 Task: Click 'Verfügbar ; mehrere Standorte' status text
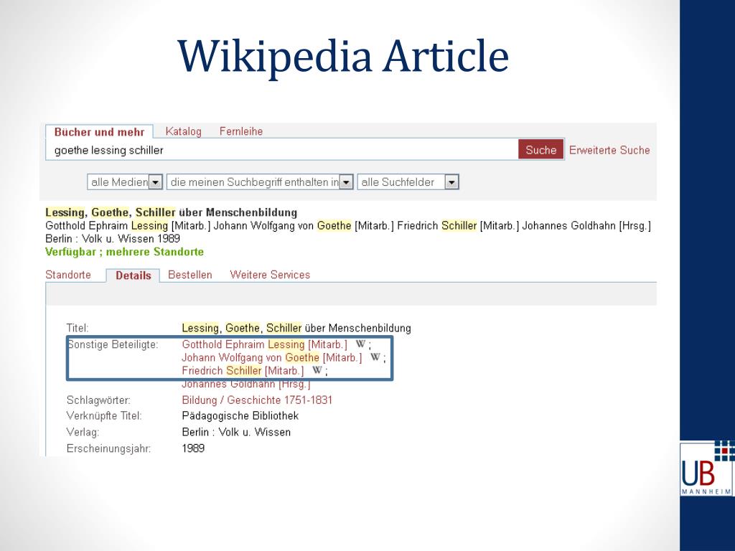coord(124,252)
